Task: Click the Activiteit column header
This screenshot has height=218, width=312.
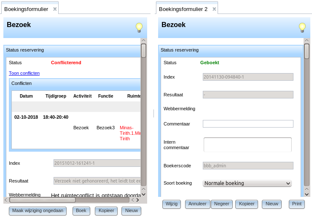Action: (82, 96)
